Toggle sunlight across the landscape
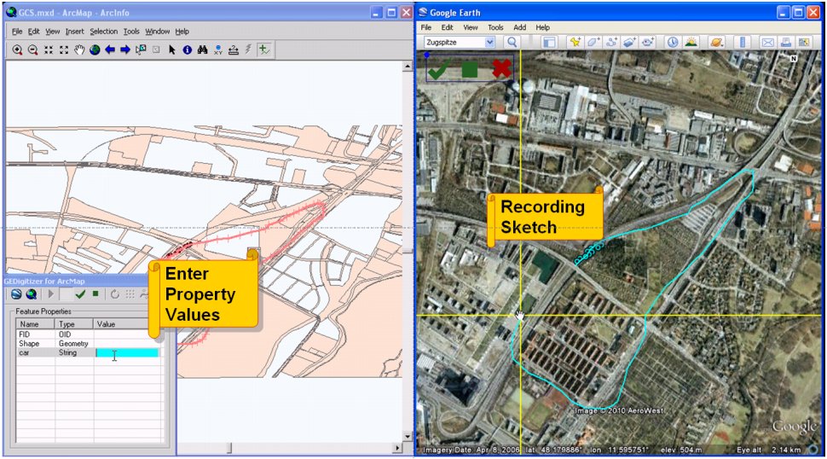Image resolution: width=827 pixels, height=459 pixels. click(x=691, y=42)
